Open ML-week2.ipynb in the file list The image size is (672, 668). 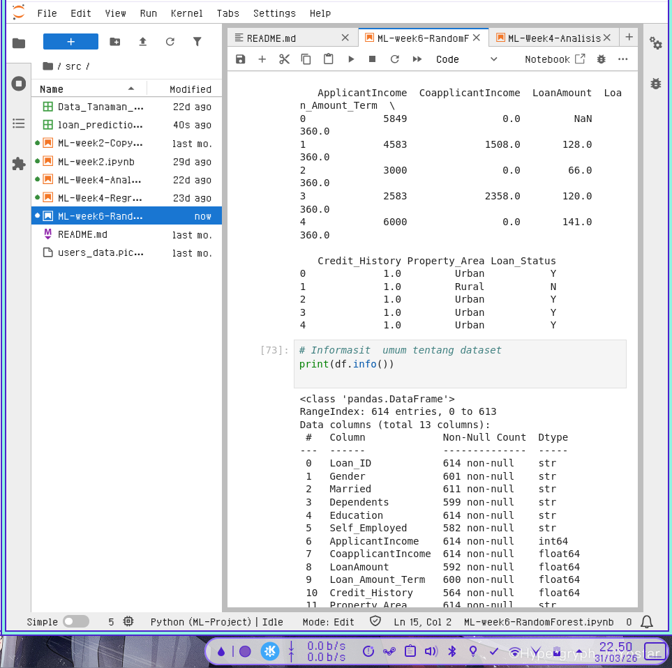point(96,161)
